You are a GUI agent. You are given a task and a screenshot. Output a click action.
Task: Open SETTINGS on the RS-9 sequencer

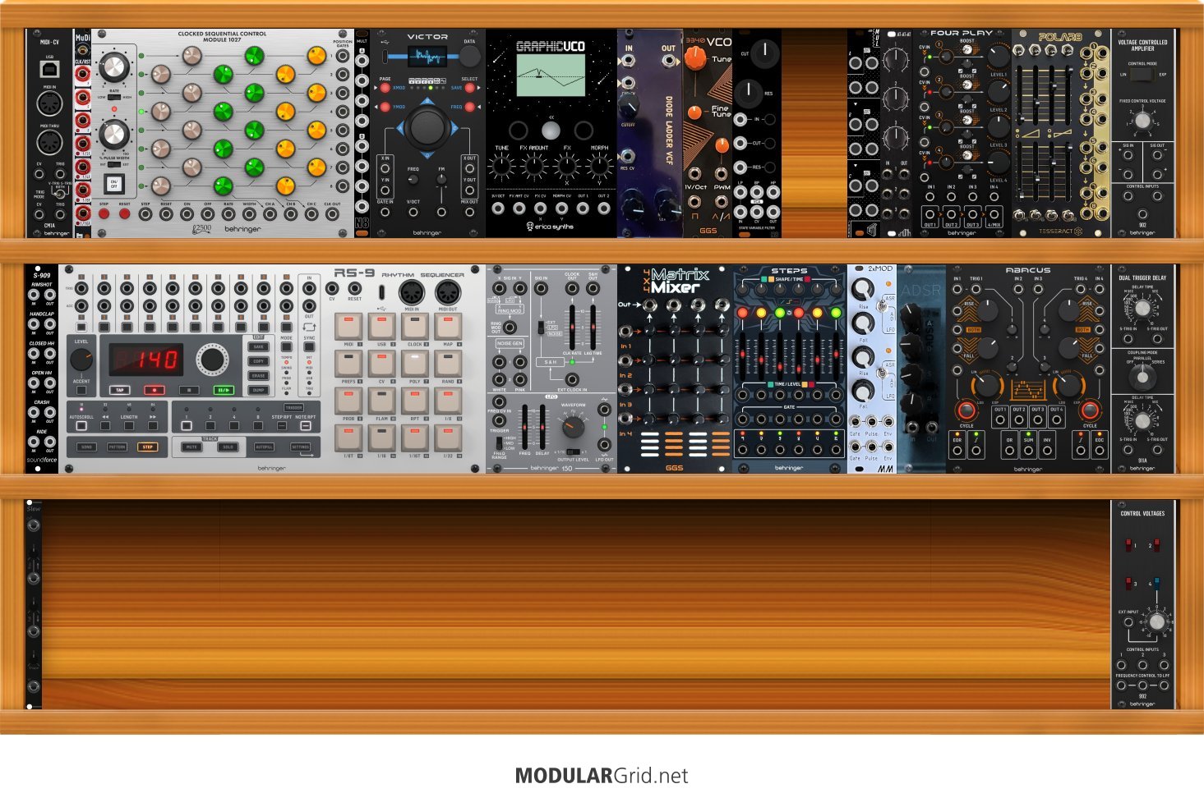tap(301, 447)
